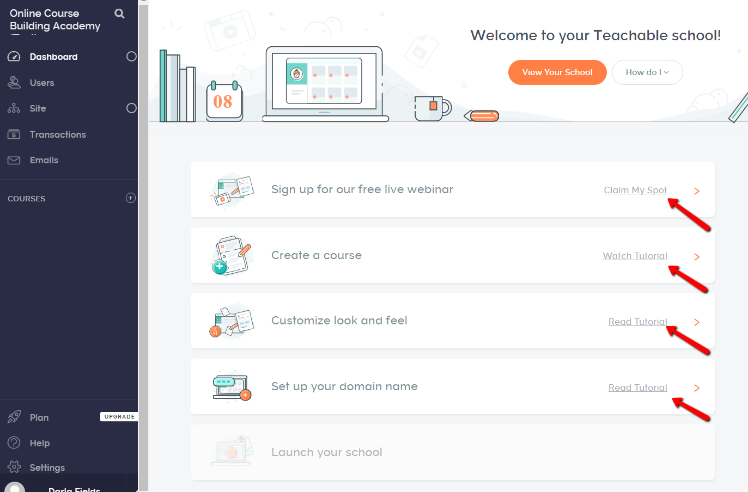Image resolution: width=748 pixels, height=492 pixels.
Task: Click the Emails envelope icon
Action: click(14, 160)
